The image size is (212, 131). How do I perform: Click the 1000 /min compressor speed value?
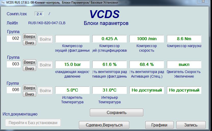(147, 39)
